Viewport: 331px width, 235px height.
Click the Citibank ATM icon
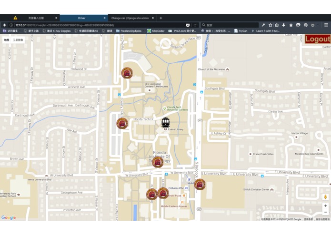point(186,188)
